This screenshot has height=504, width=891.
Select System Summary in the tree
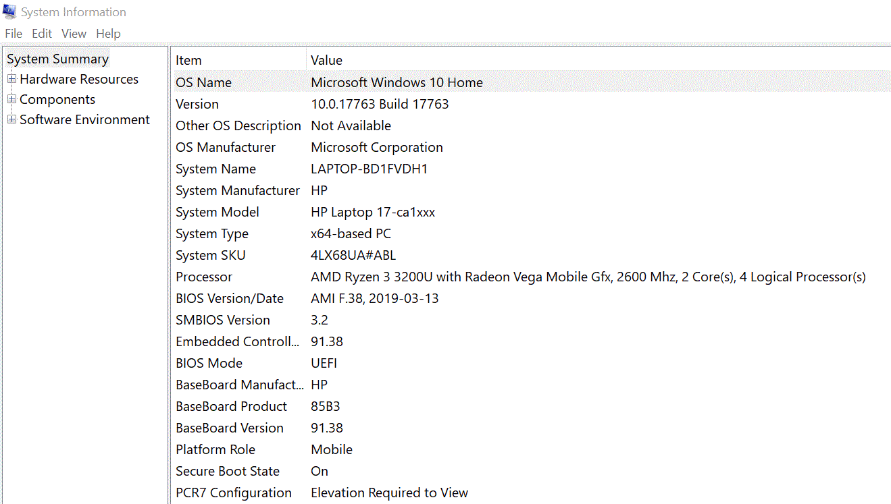tap(57, 59)
